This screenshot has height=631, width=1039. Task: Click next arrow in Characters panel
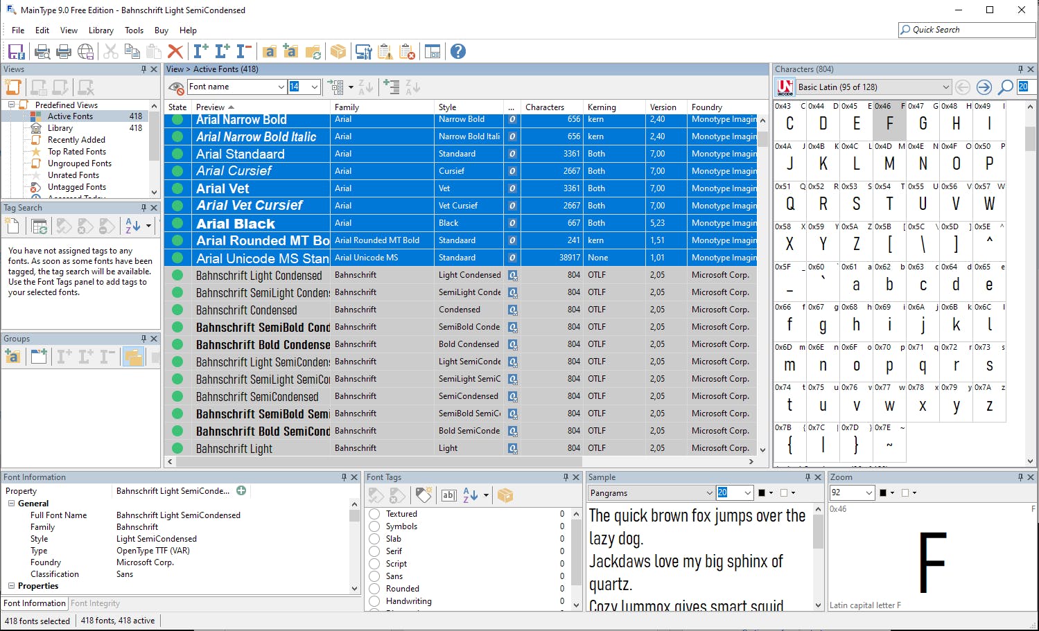[x=984, y=87]
